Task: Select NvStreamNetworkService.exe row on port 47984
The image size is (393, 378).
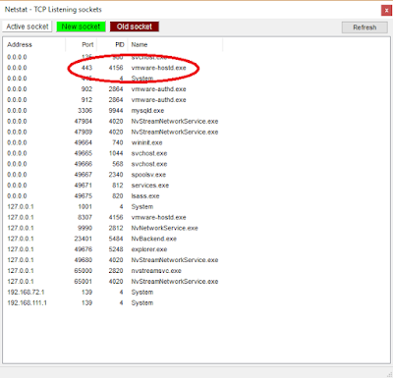Action: tap(113, 121)
